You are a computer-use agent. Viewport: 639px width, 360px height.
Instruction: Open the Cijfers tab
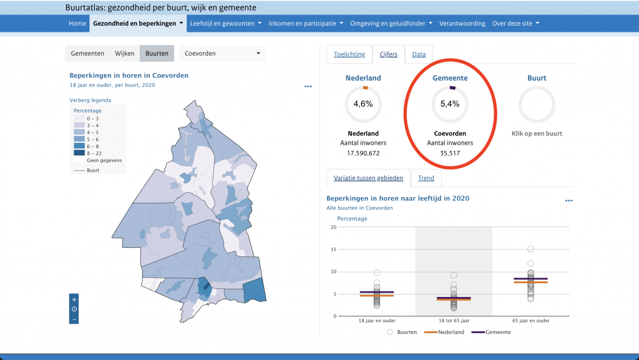(x=388, y=54)
